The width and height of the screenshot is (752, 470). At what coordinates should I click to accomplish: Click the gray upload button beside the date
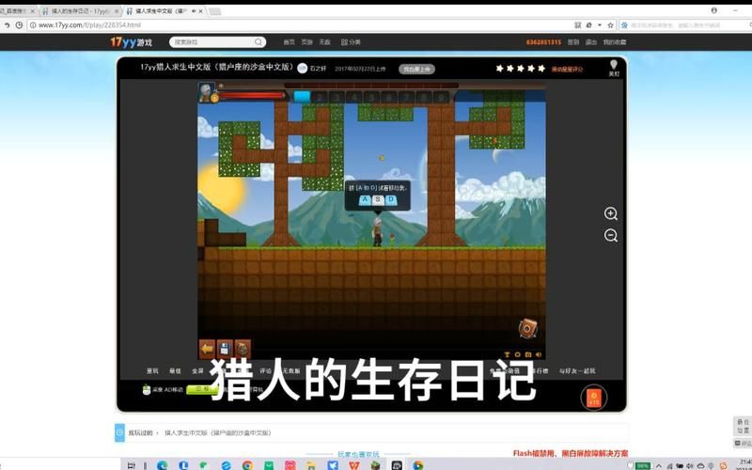tap(416, 69)
